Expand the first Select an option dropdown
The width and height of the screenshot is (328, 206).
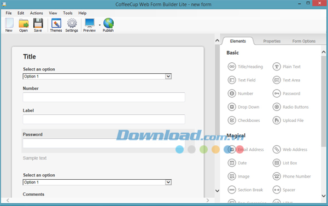[168, 76]
